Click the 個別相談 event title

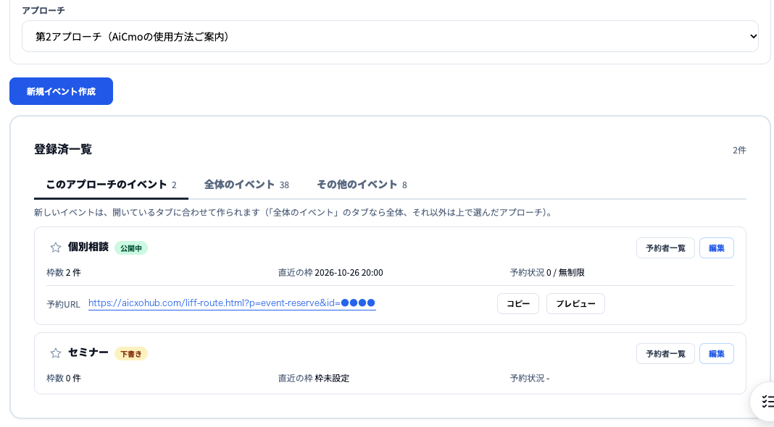click(88, 247)
